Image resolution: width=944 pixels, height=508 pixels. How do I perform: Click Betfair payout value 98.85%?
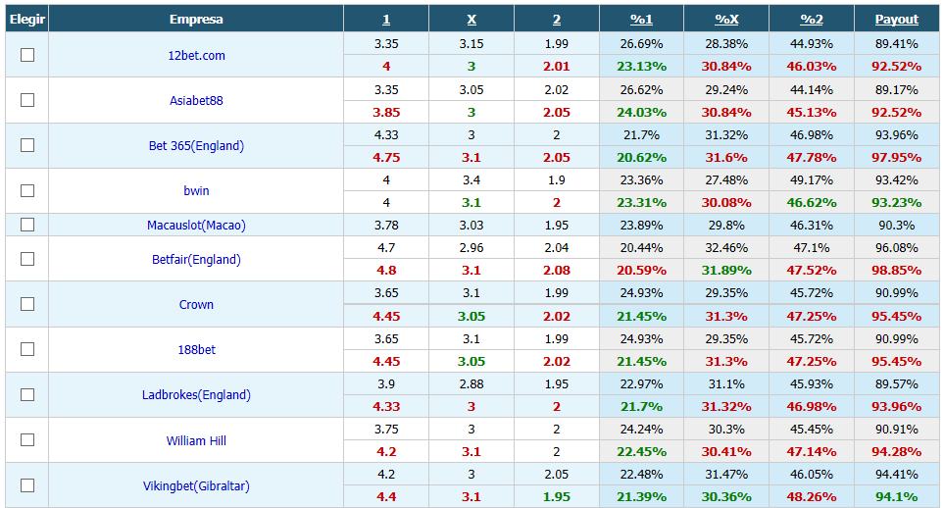tap(896, 271)
